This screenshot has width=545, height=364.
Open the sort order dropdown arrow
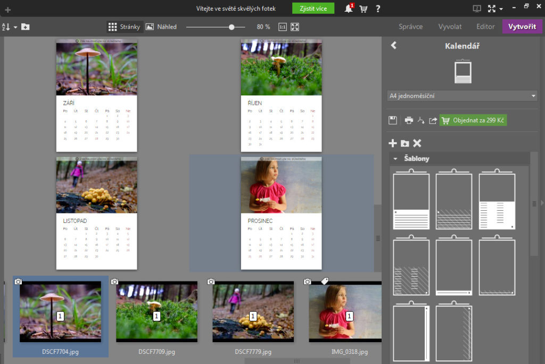pyautogui.click(x=15, y=27)
